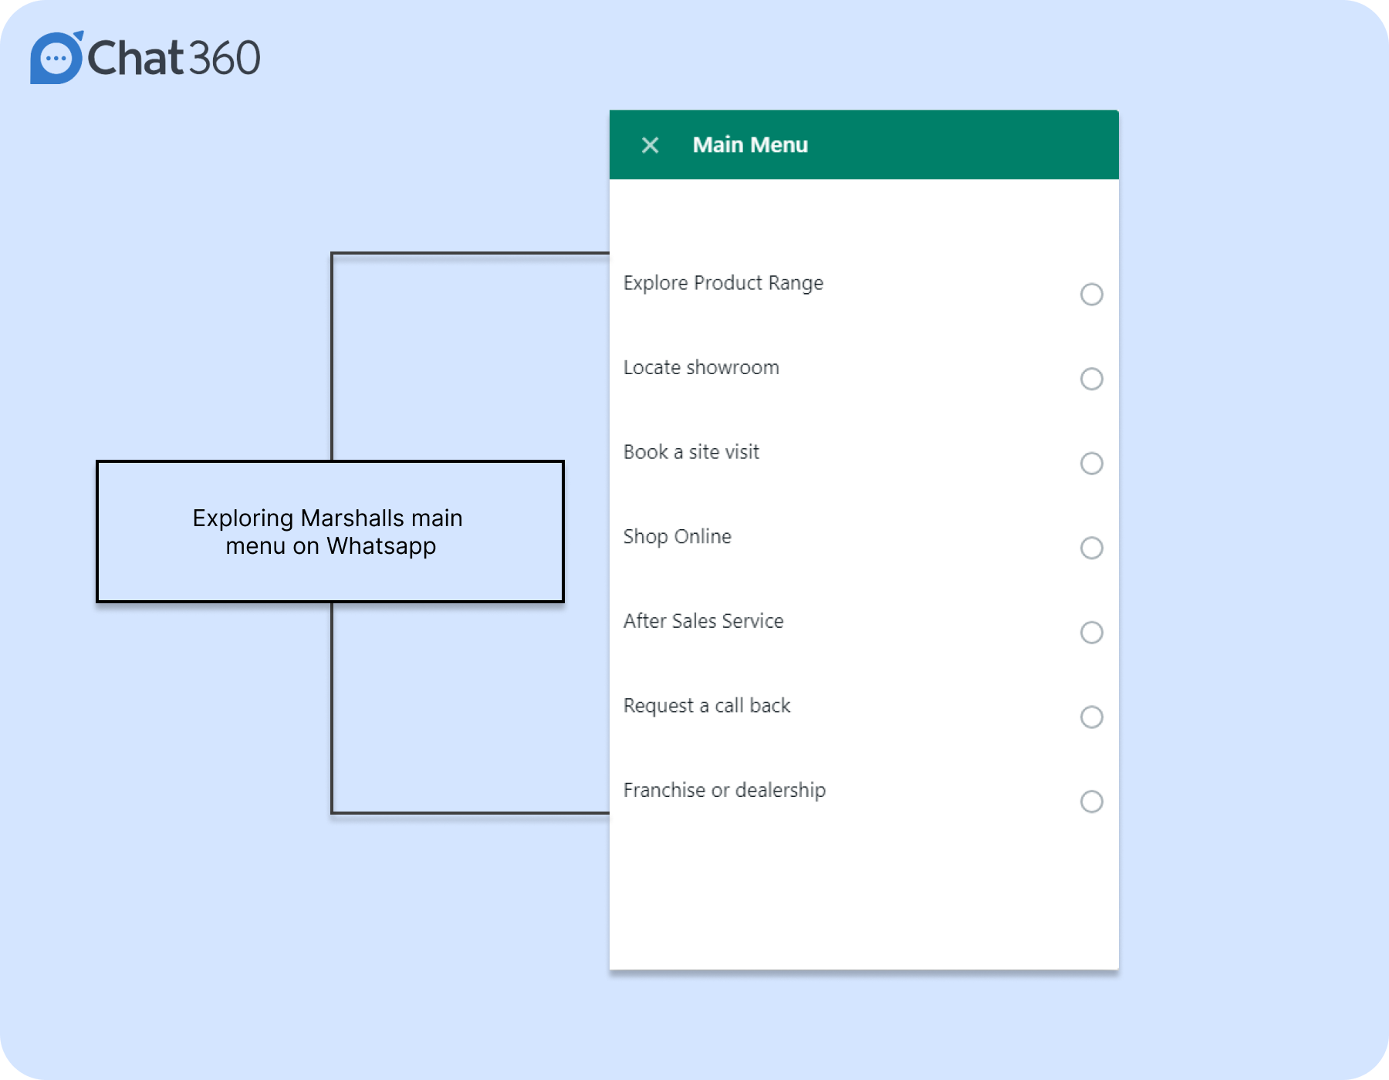Screen dimensions: 1389x1080
Task: Click the 'Shop Online' text
Action: click(x=677, y=537)
